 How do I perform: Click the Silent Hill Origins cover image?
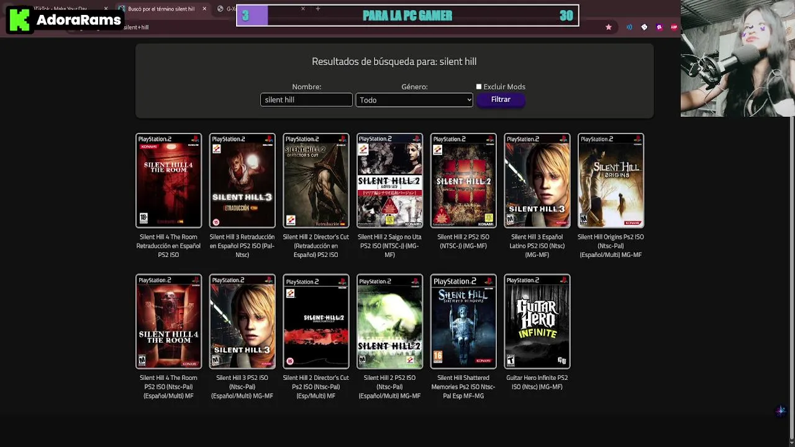point(611,181)
